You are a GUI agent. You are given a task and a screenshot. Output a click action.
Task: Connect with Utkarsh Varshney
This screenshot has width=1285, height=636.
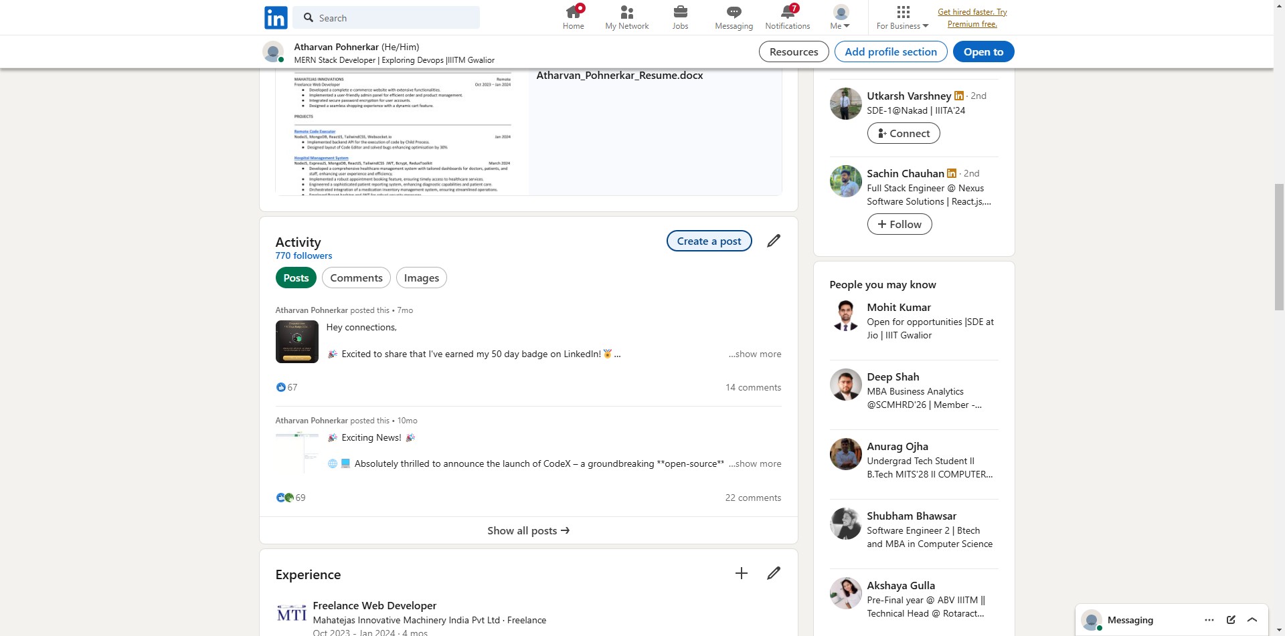click(904, 133)
